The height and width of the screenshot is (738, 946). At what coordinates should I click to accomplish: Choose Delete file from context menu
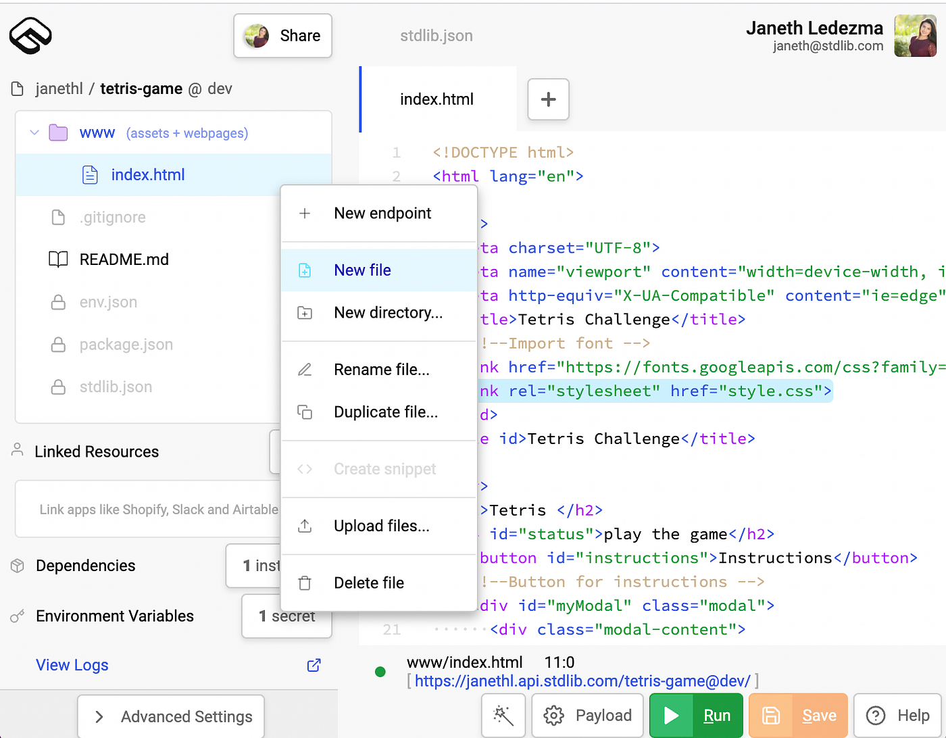tap(379, 583)
